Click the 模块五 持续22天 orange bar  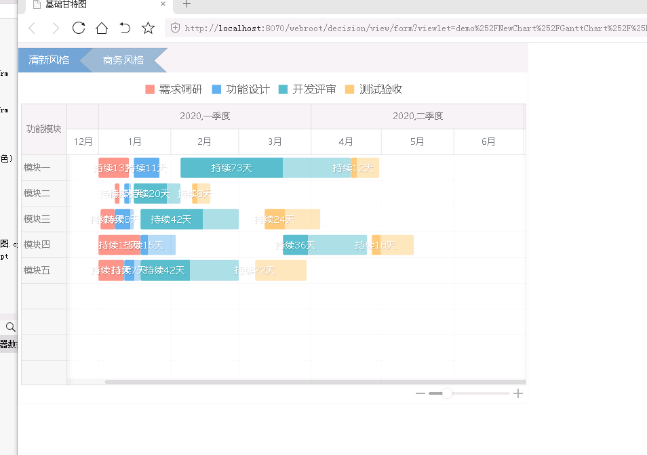point(281,271)
